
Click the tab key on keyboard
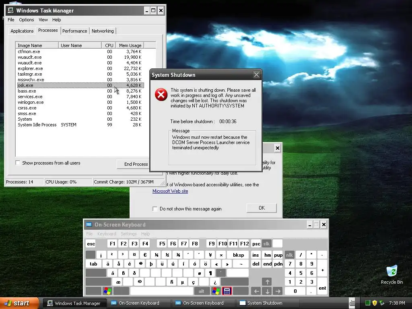(93, 264)
